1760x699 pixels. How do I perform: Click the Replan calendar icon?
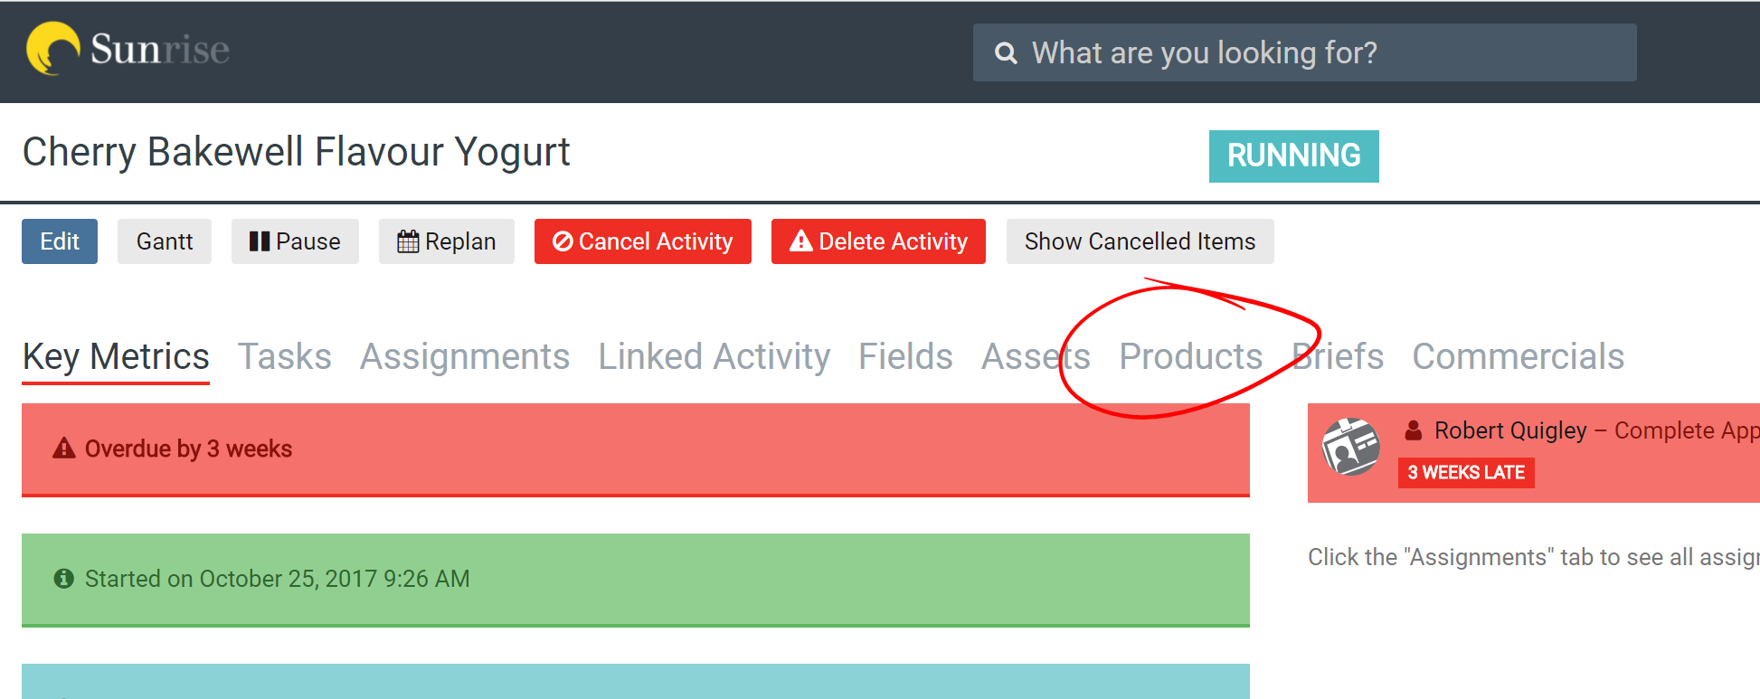tap(408, 241)
